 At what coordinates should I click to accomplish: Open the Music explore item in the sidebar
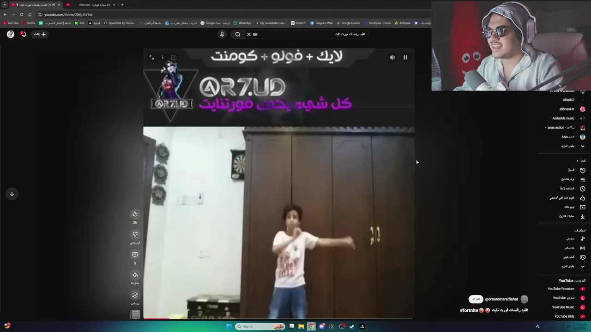coord(576,239)
